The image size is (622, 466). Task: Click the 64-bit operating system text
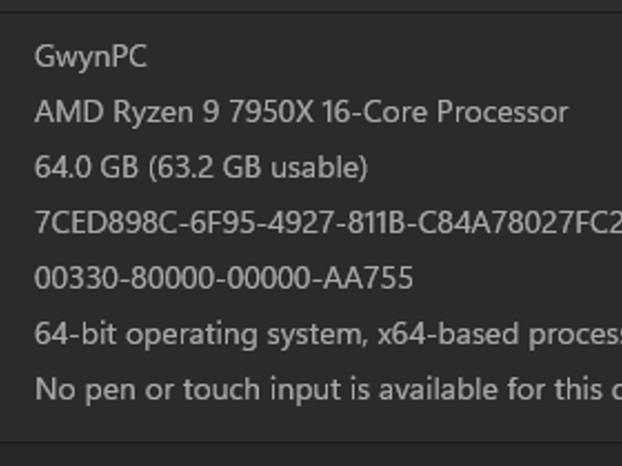click(202, 335)
